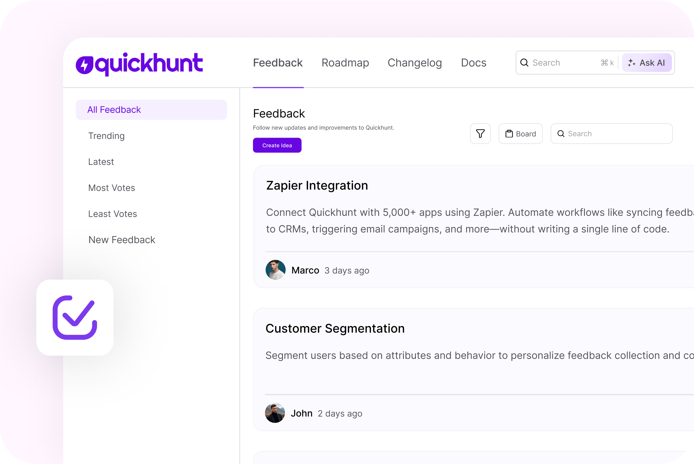This screenshot has width=694, height=464.
Task: Click the clipboard icon on the Board button
Action: pos(509,134)
